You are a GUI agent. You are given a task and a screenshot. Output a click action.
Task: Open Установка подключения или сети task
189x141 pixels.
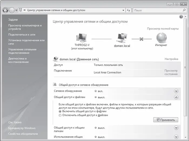[x=26, y=42]
